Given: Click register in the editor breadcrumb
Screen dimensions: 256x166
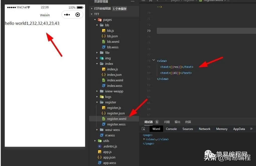Looking at the screenshot, I should point(189,1).
